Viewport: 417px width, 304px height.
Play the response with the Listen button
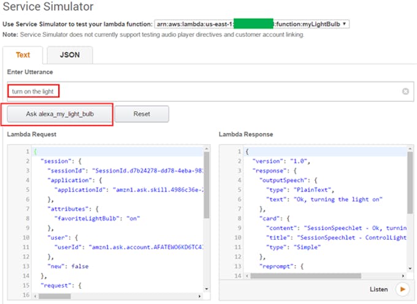[402, 289]
